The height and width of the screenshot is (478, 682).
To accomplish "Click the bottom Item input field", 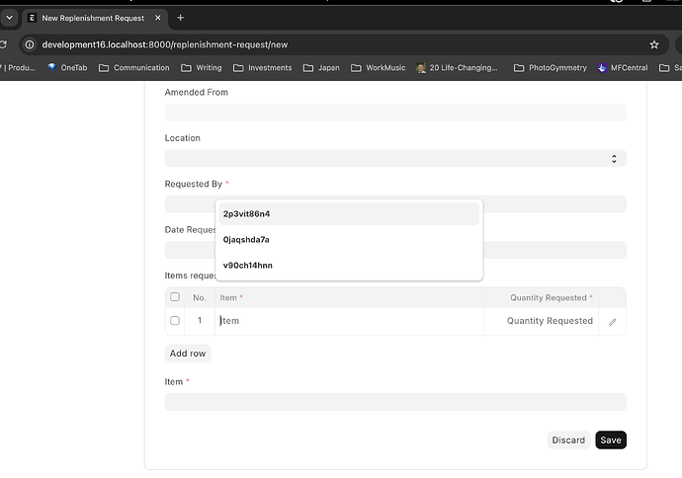I will [395, 402].
